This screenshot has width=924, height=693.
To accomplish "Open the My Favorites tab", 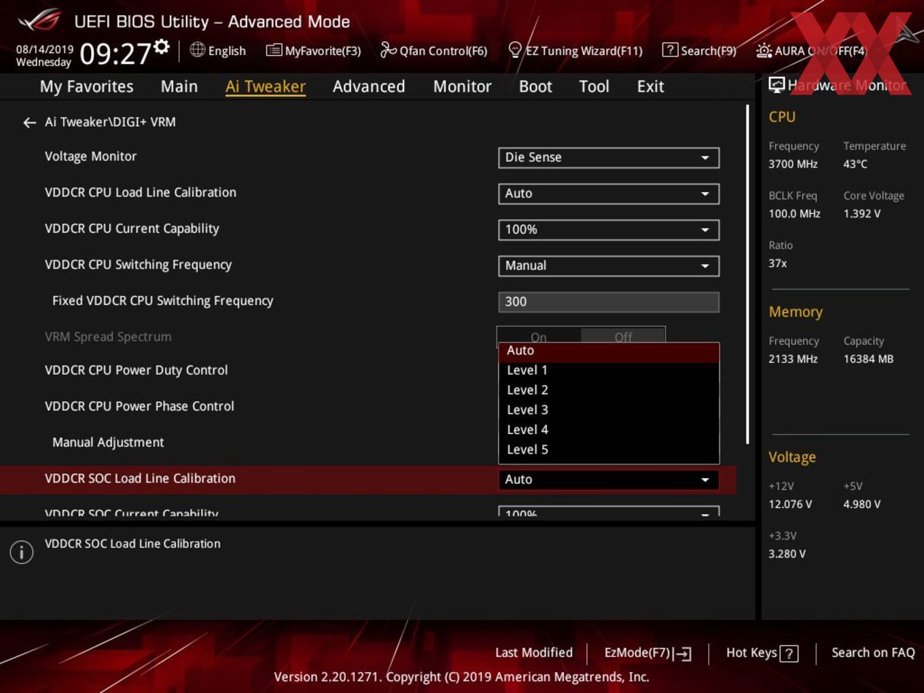I will click(x=86, y=86).
